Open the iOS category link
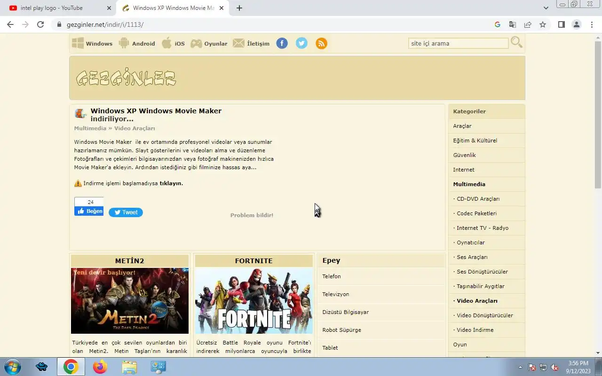The image size is (602, 376). click(x=173, y=43)
